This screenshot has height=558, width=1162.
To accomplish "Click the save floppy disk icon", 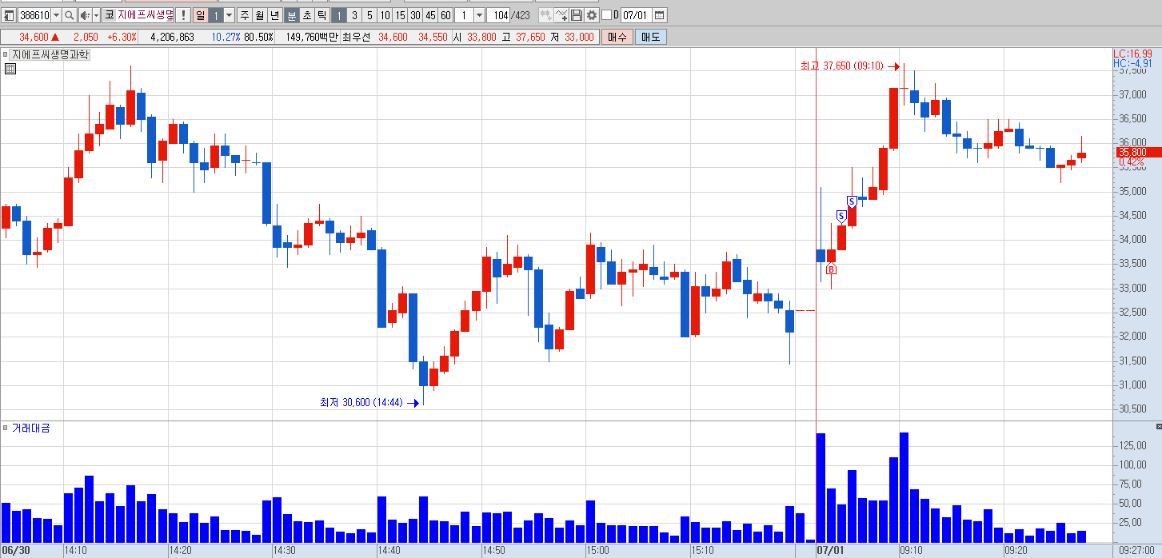I will [x=577, y=15].
